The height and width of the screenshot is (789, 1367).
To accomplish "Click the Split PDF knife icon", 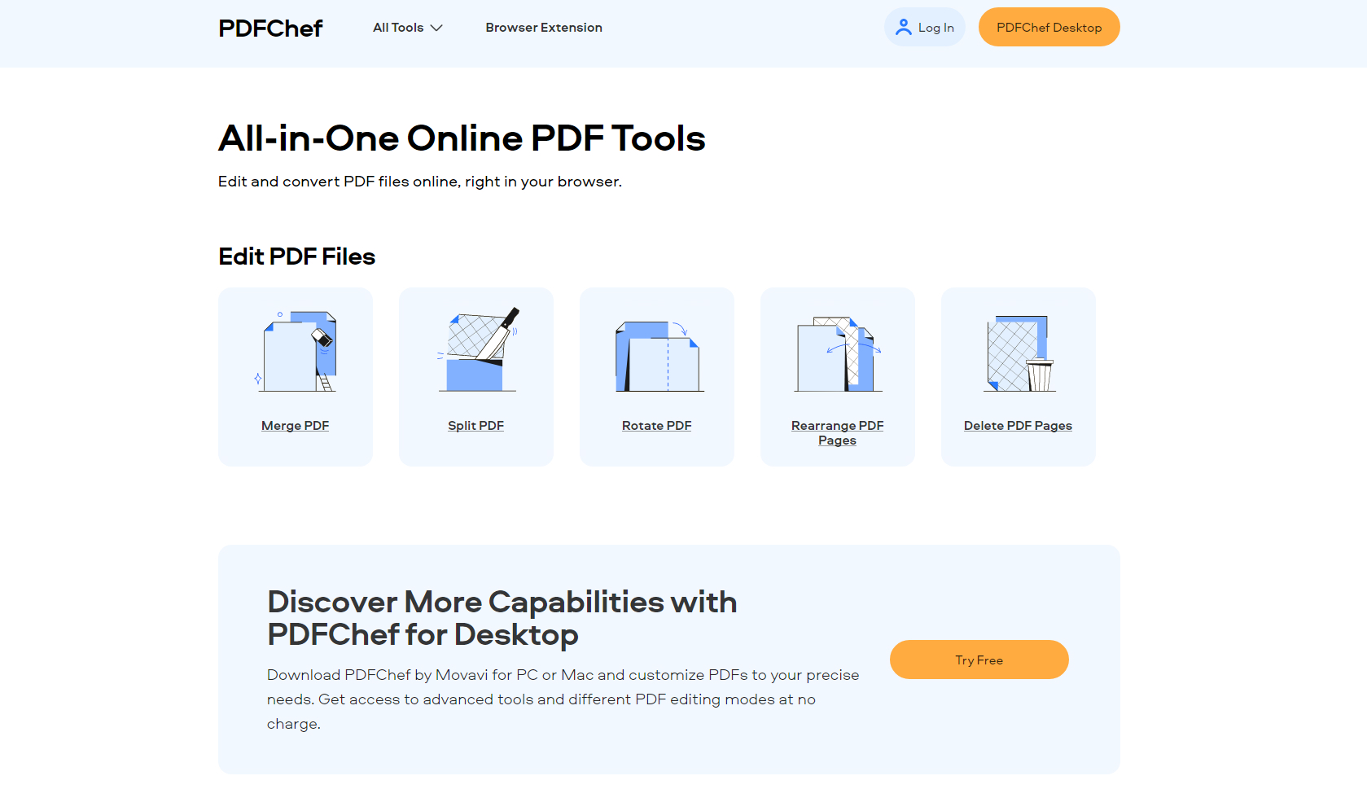I will [x=476, y=349].
